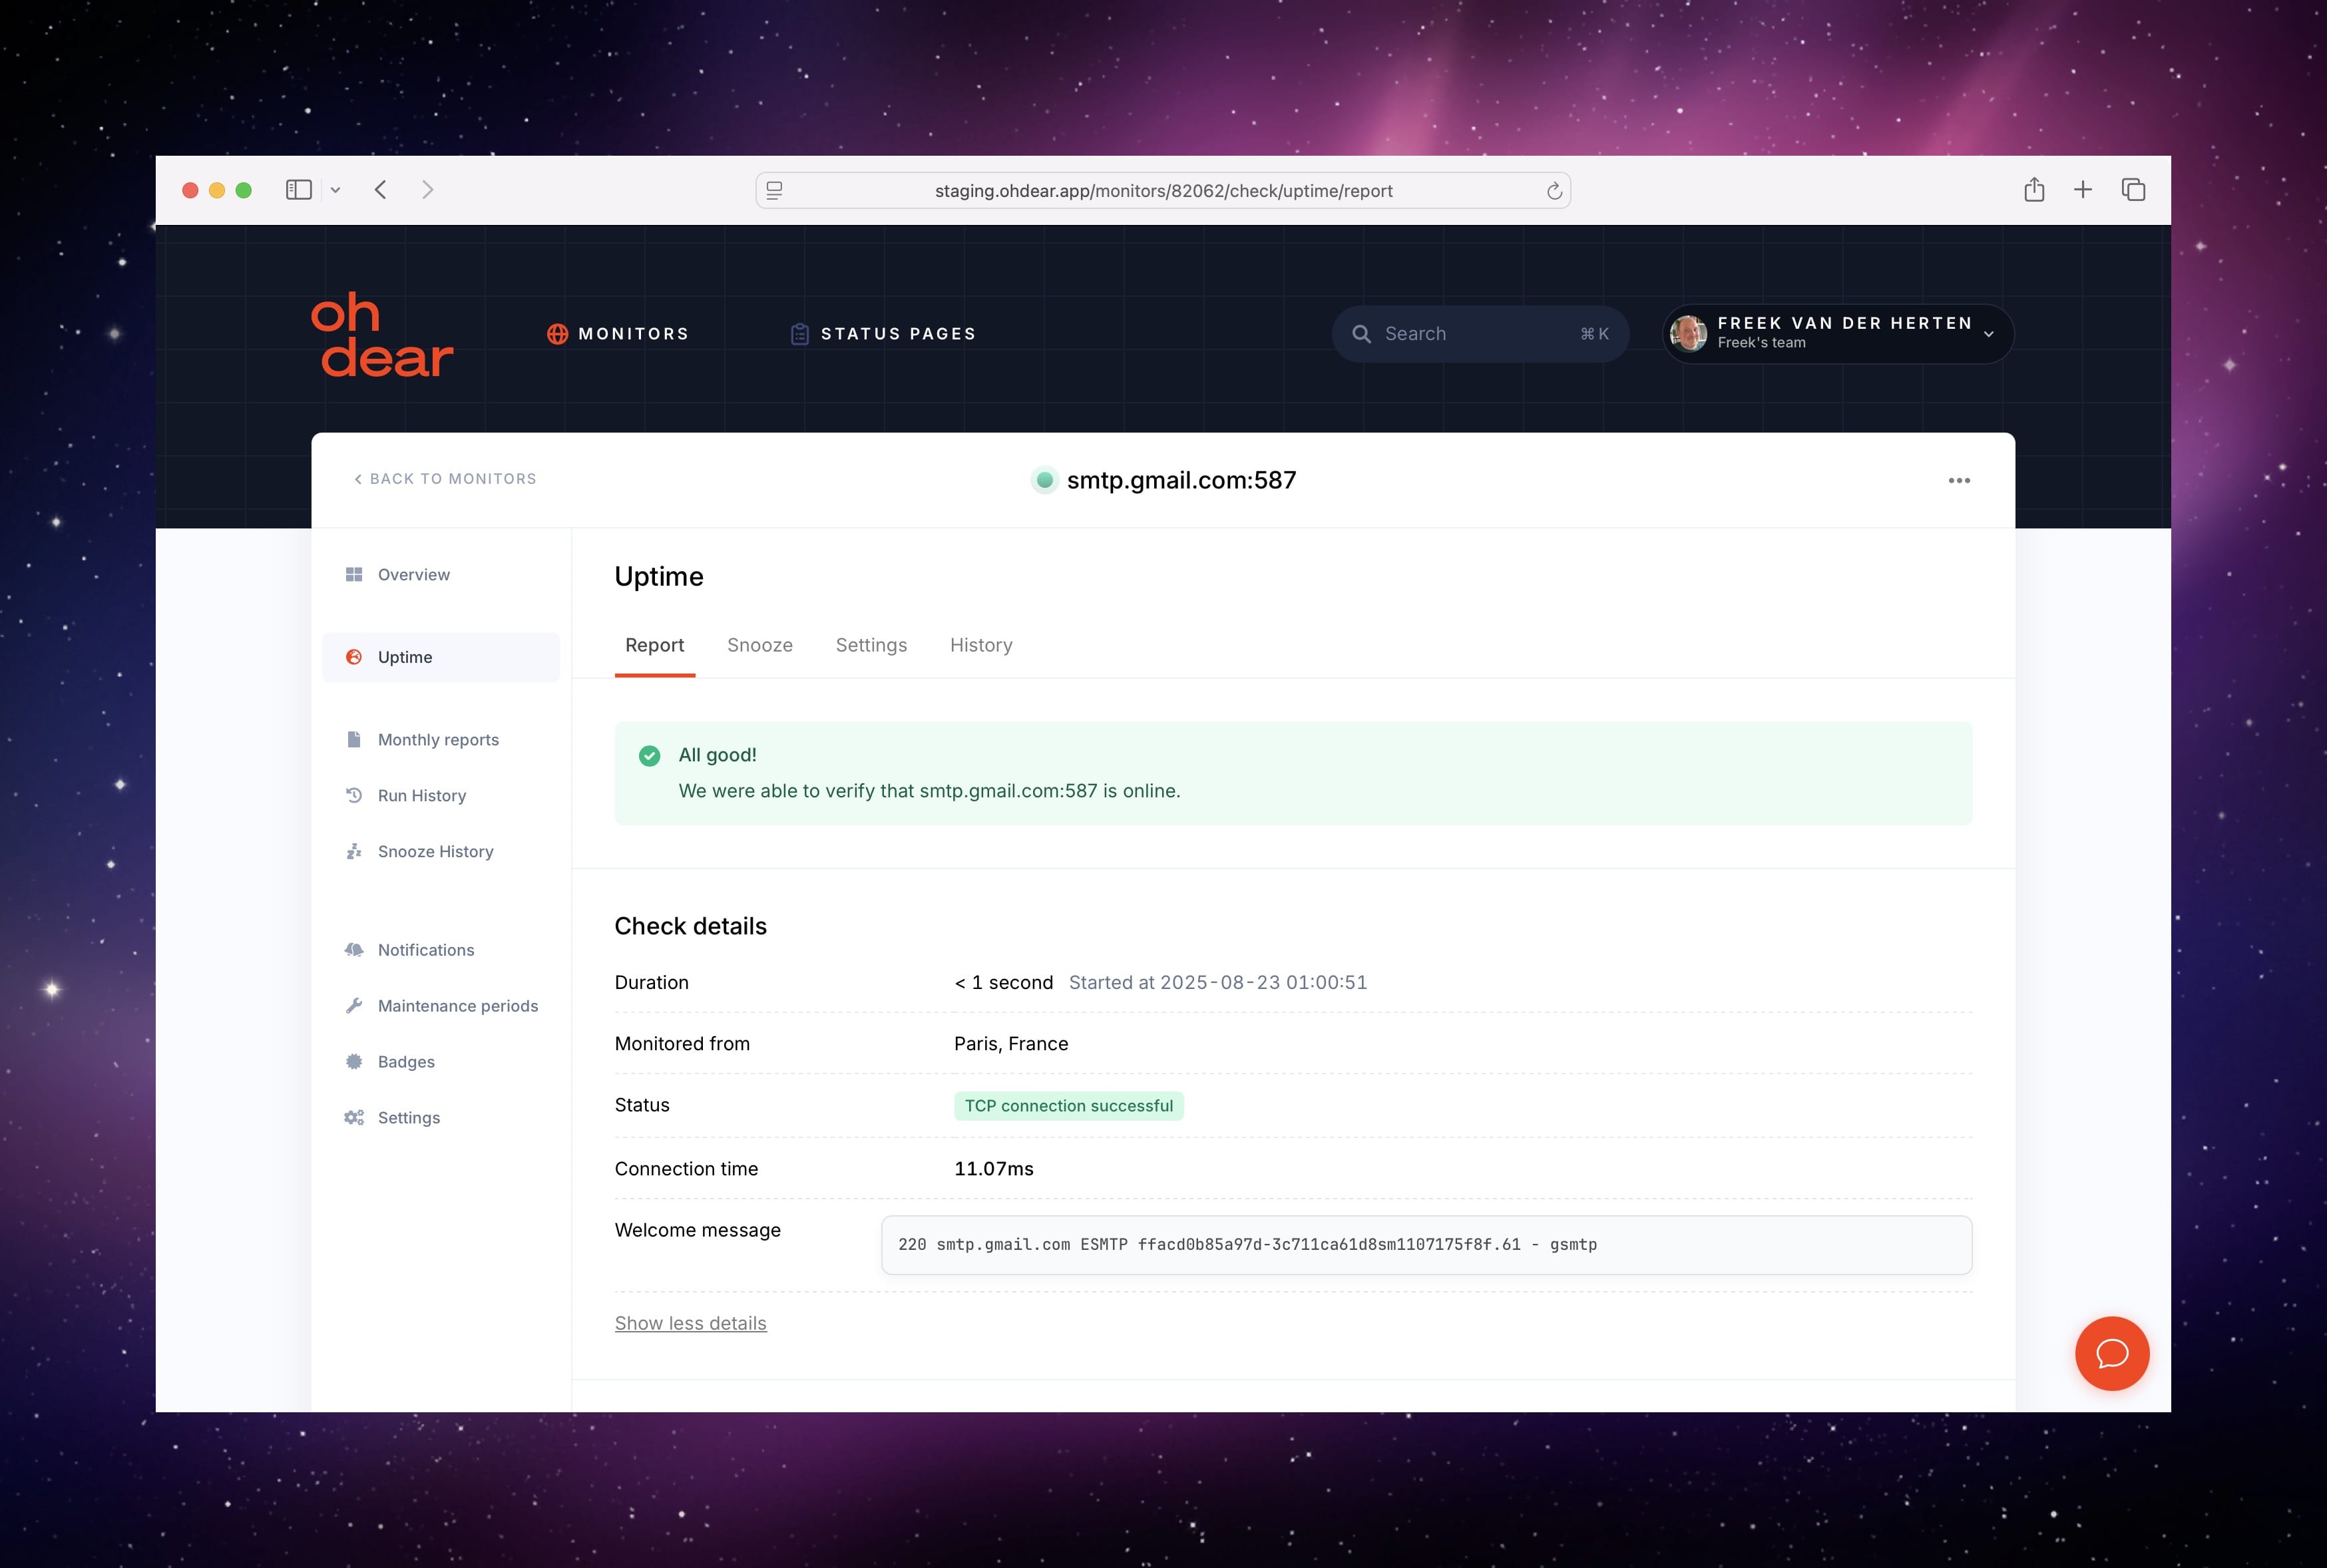Screen dimensions: 2327x1568
Task: Open Run History page
Action: click(x=441, y=795)
